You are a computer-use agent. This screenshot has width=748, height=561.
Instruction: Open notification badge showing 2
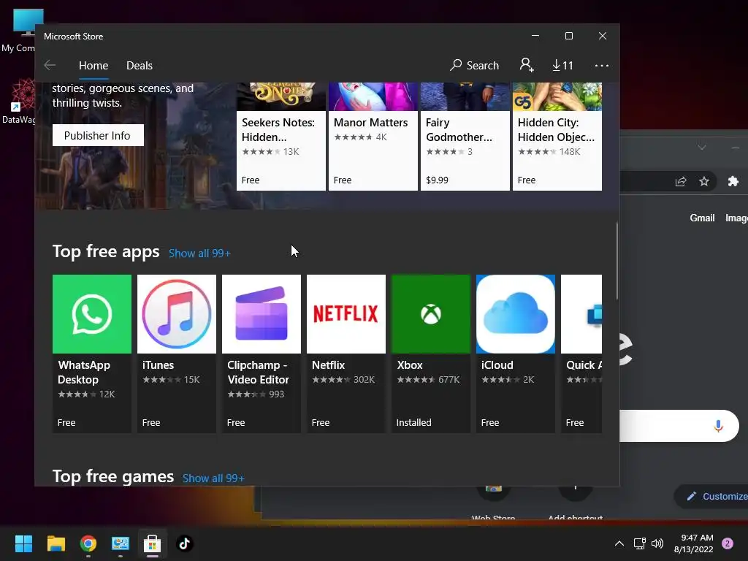coord(728,543)
